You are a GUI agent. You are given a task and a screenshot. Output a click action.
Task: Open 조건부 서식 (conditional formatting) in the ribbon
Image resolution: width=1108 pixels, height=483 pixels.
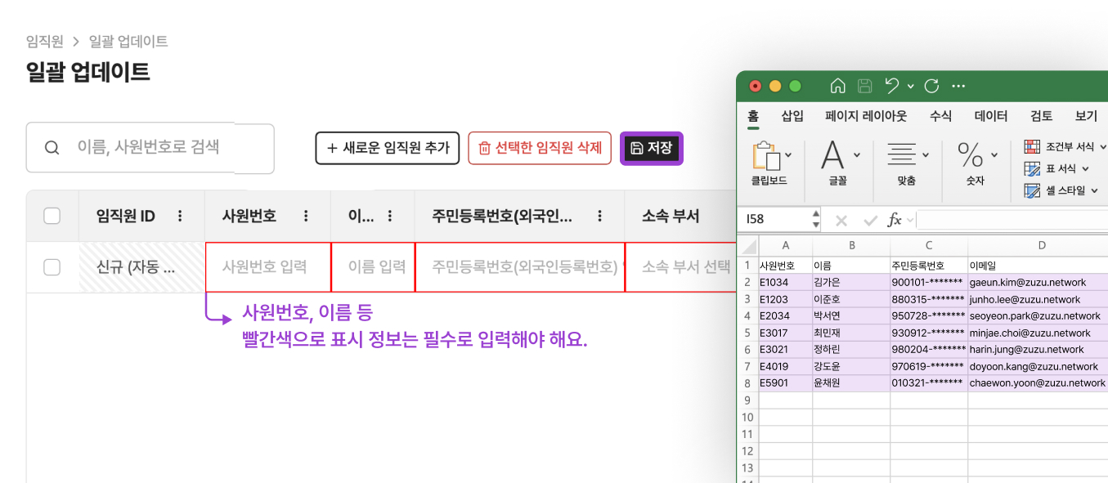click(1060, 146)
